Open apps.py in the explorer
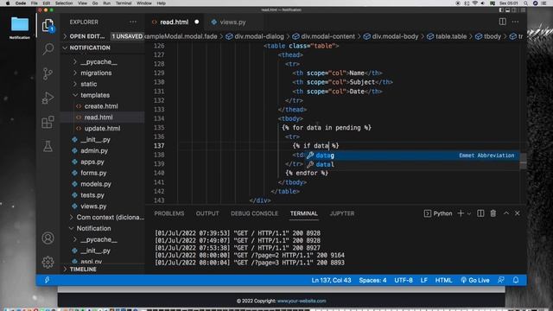This screenshot has height=311, width=553. pyautogui.click(x=92, y=162)
